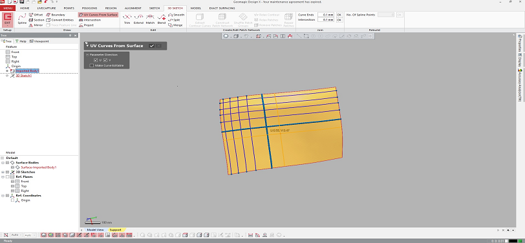525x243 pixels.
Task: Collapse the Ref. Planes tree node
Action: (3, 176)
